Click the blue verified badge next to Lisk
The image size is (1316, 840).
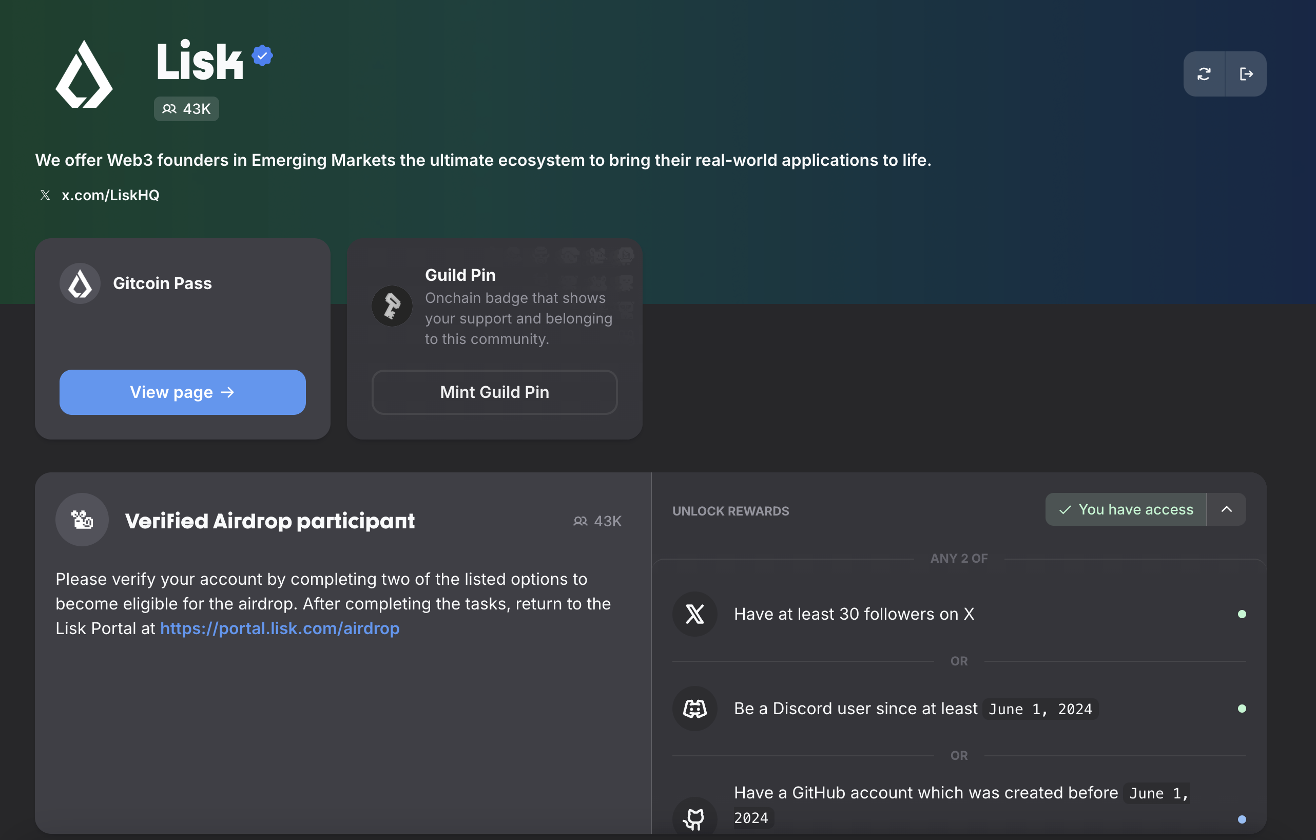tap(262, 56)
